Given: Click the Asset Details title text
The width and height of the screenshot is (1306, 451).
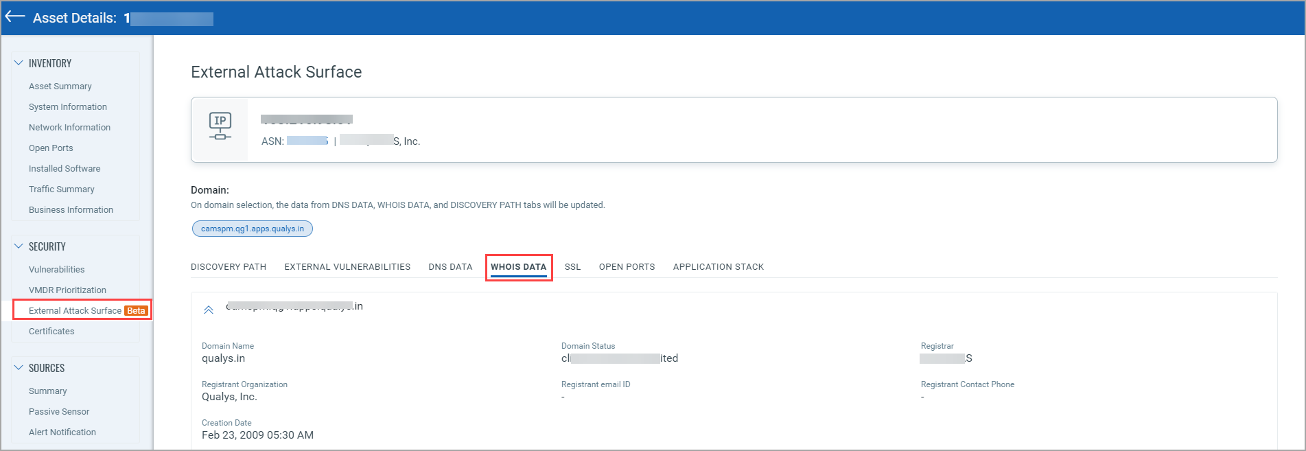Looking at the screenshot, I should 75,18.
